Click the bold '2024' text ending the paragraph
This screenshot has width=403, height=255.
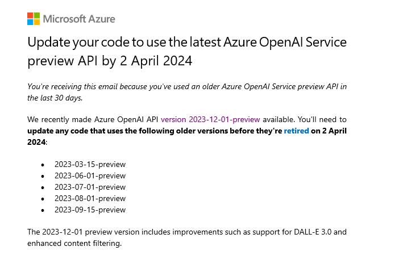(x=36, y=142)
